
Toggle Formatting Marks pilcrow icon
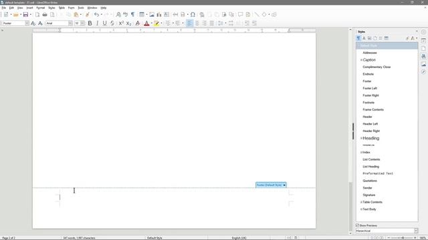(133, 15)
